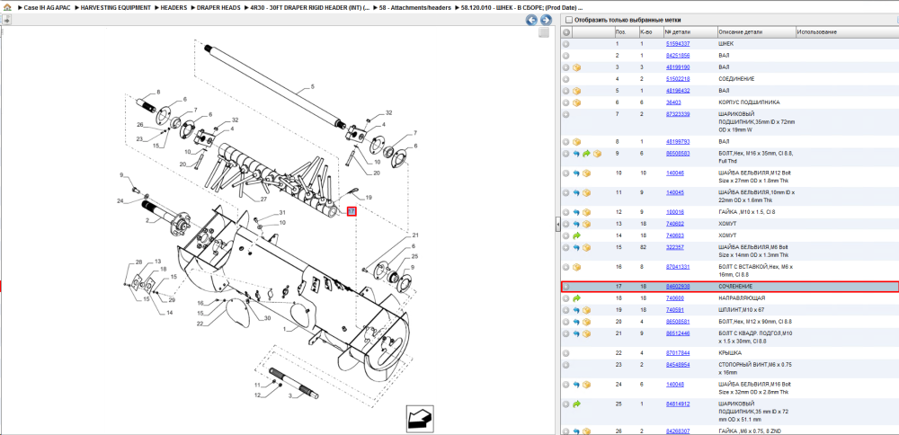This screenshot has height=435, width=899.
Task: Sort by 'Описание детали' column header
Action: click(x=756, y=32)
